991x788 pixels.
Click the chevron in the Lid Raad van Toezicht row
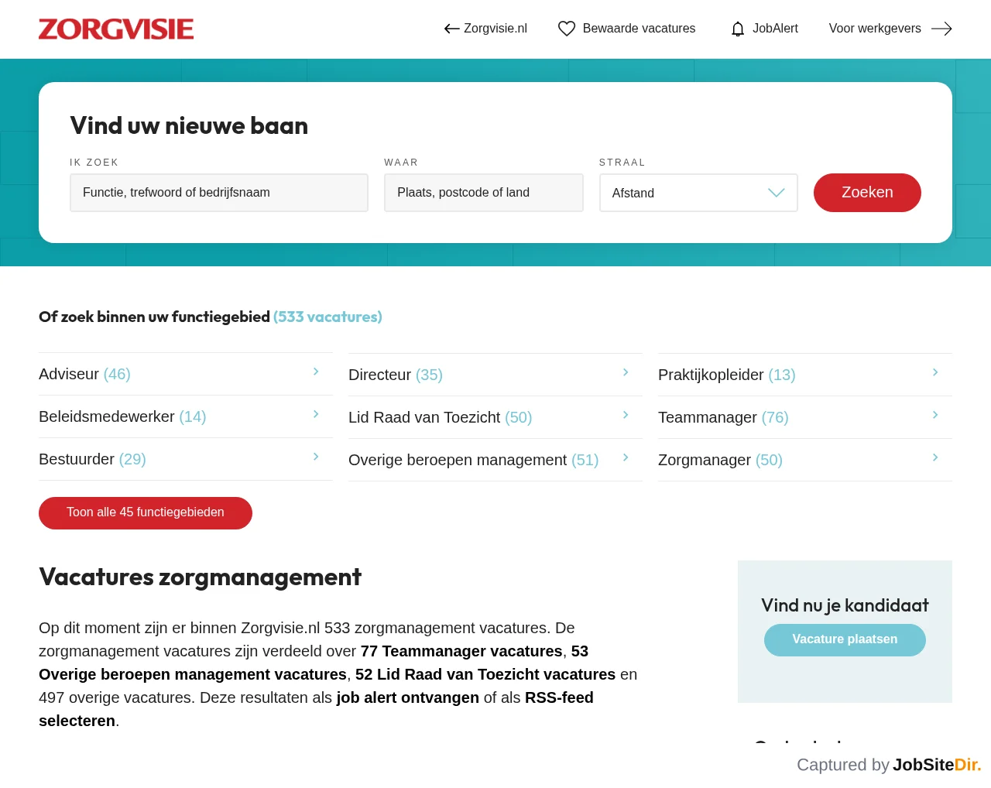click(626, 415)
